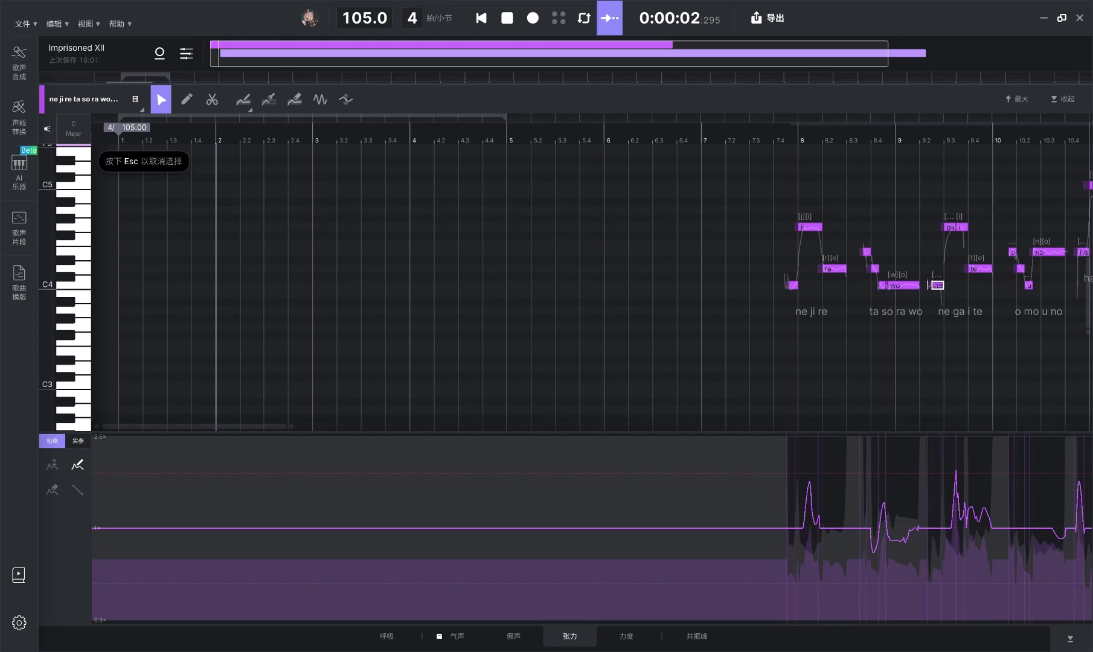Open the 歌声合成 panel in sidebar
1093x652 pixels.
tap(19, 62)
